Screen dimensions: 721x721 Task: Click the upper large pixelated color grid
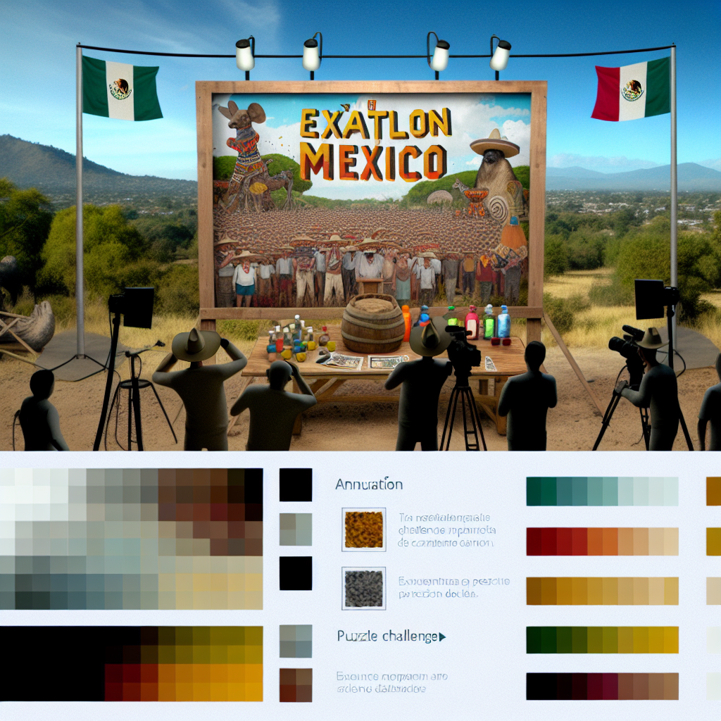pos(132,539)
